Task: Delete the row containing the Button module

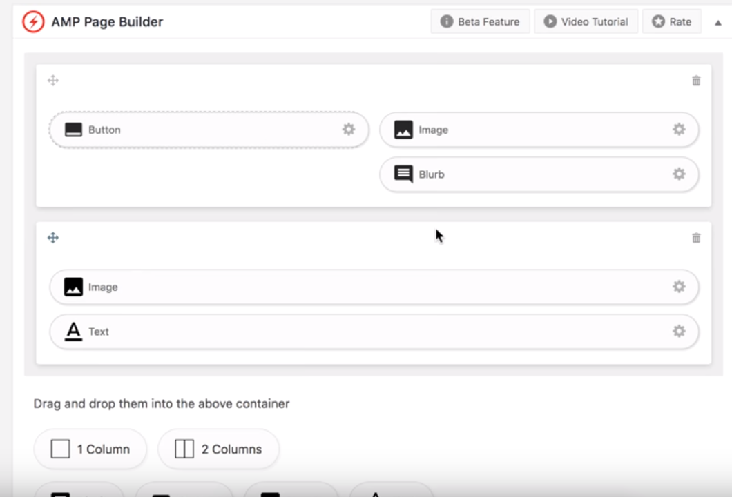Action: [696, 81]
